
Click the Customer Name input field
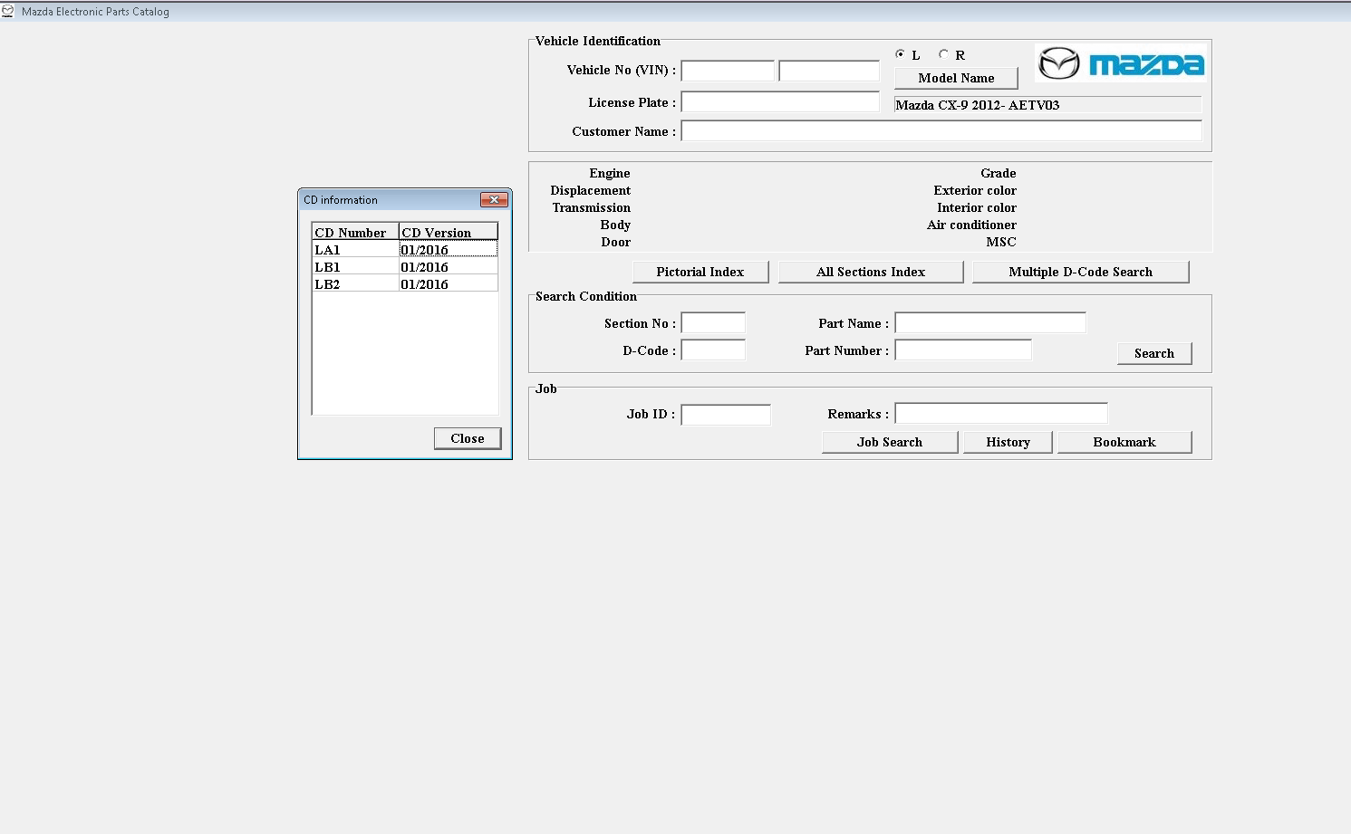tap(941, 131)
